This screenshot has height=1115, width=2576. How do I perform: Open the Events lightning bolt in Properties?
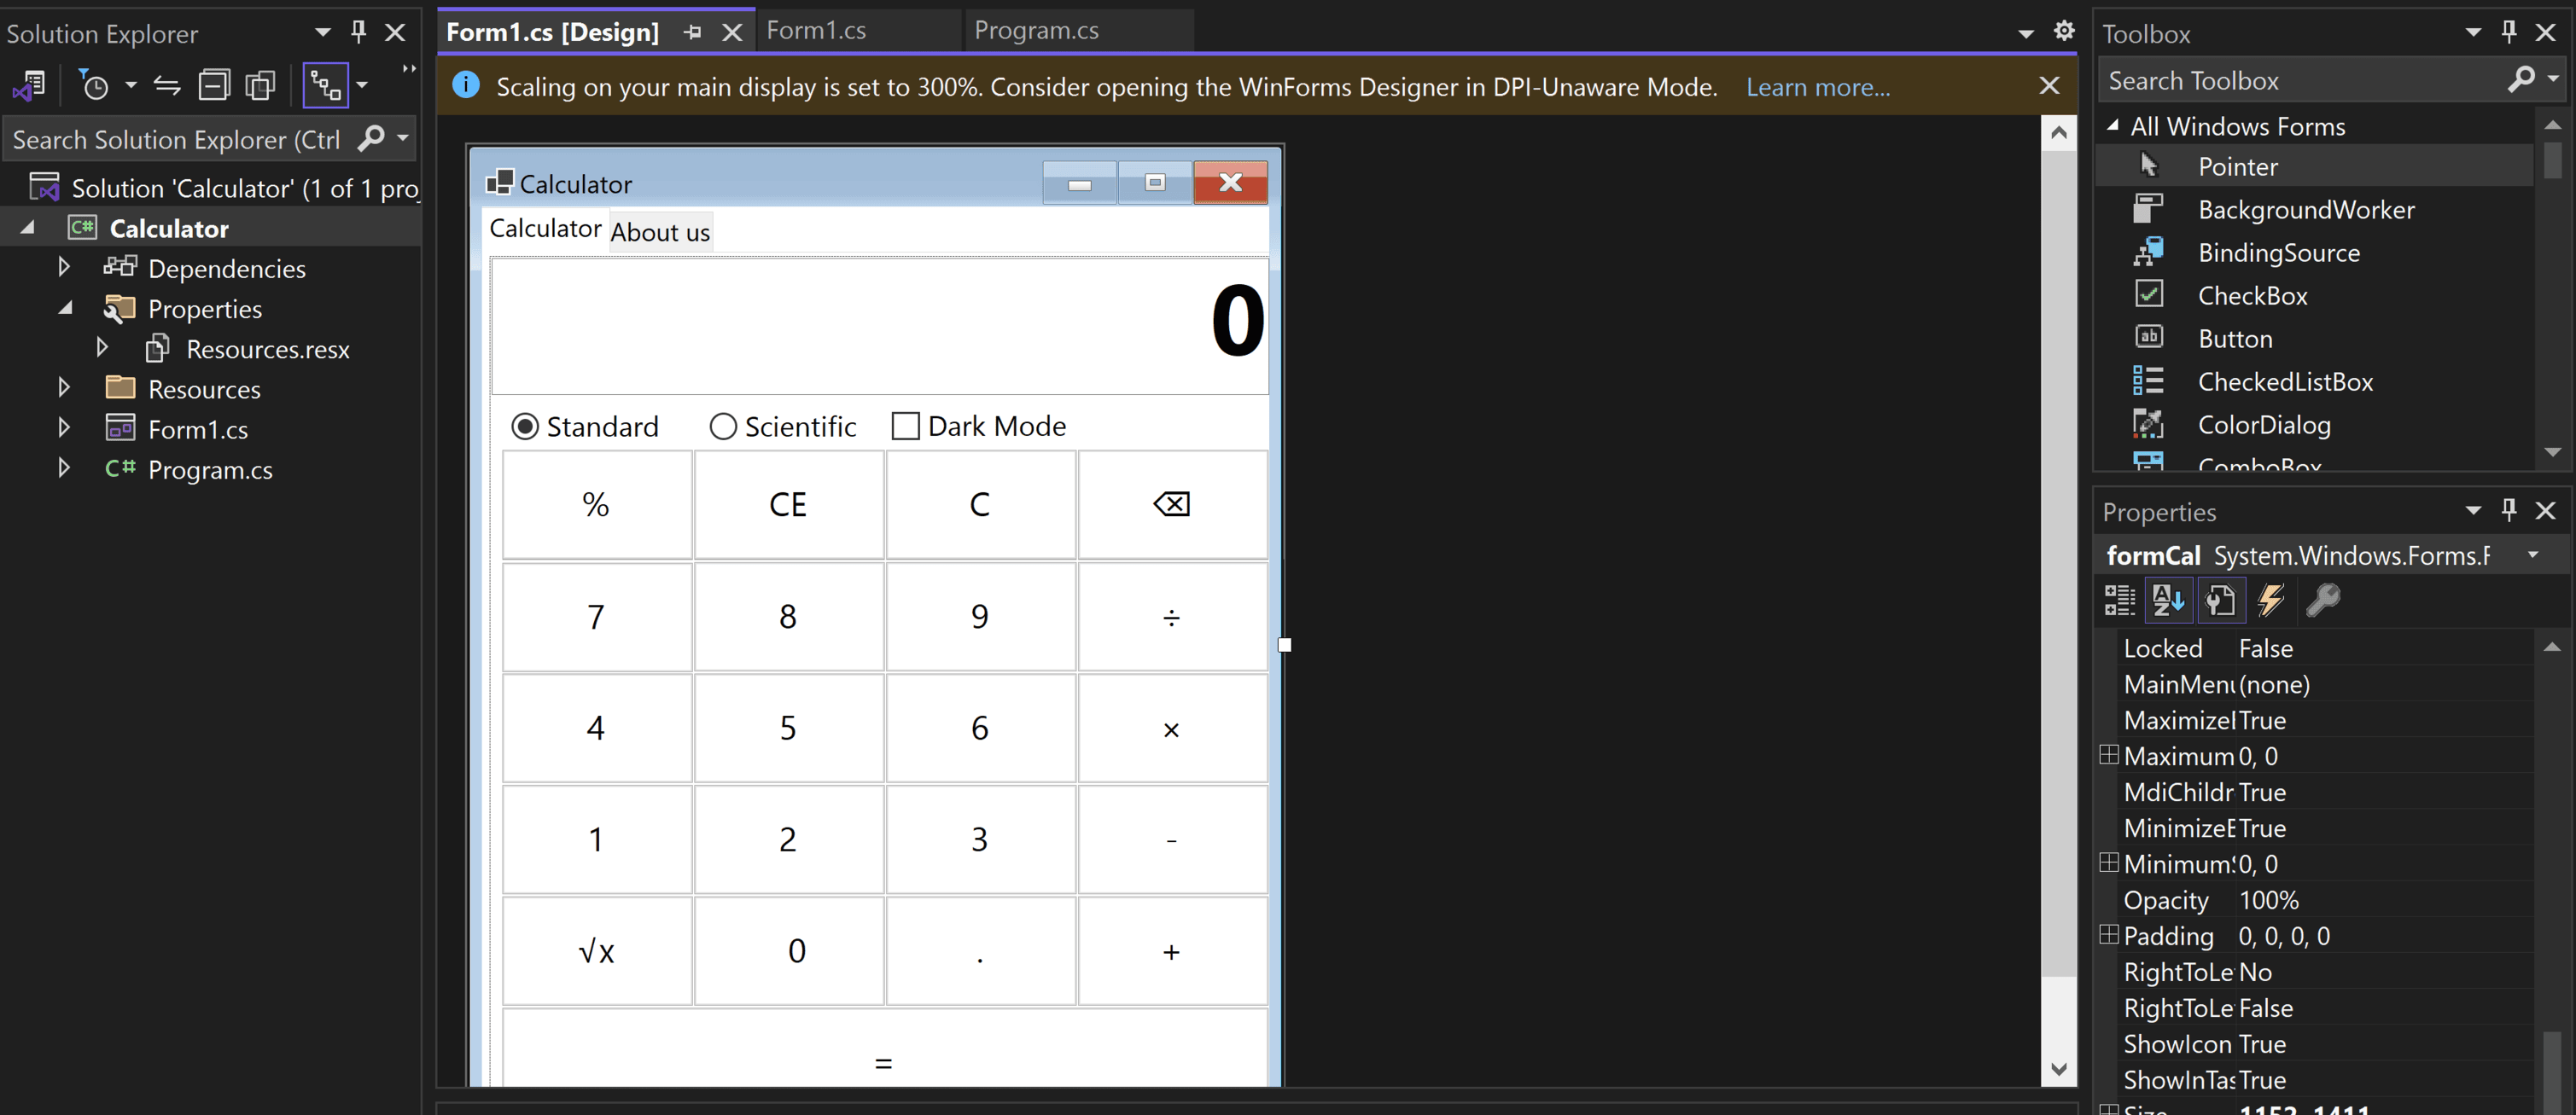click(2271, 601)
